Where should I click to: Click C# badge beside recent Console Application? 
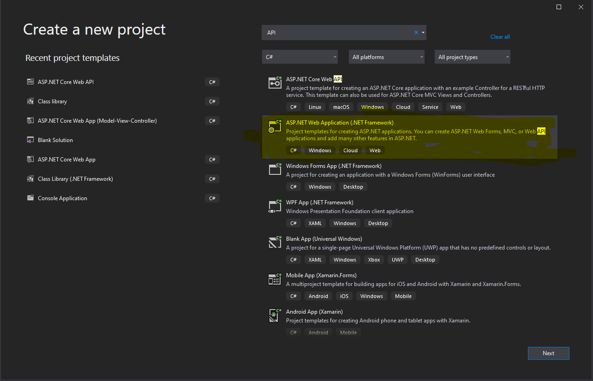pyautogui.click(x=212, y=198)
